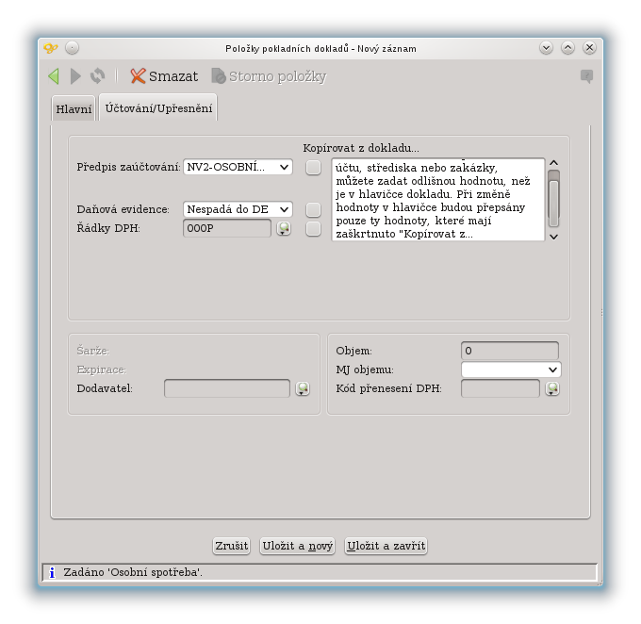Click the help icon at toolbar right

click(586, 76)
